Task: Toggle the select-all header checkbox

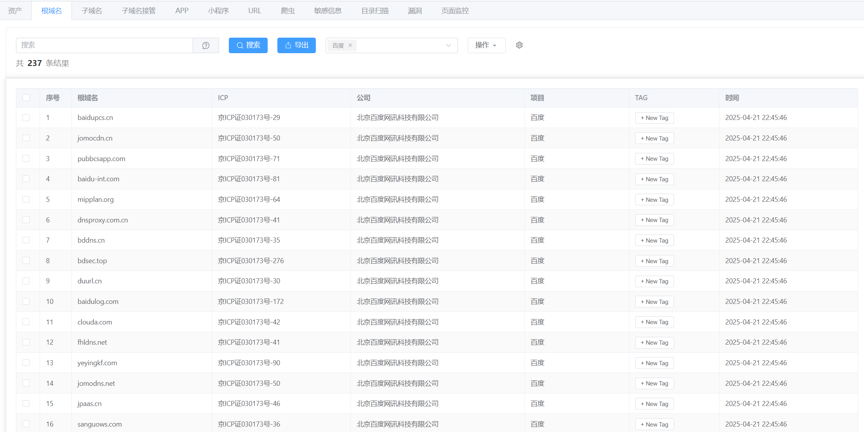Action: (26, 97)
